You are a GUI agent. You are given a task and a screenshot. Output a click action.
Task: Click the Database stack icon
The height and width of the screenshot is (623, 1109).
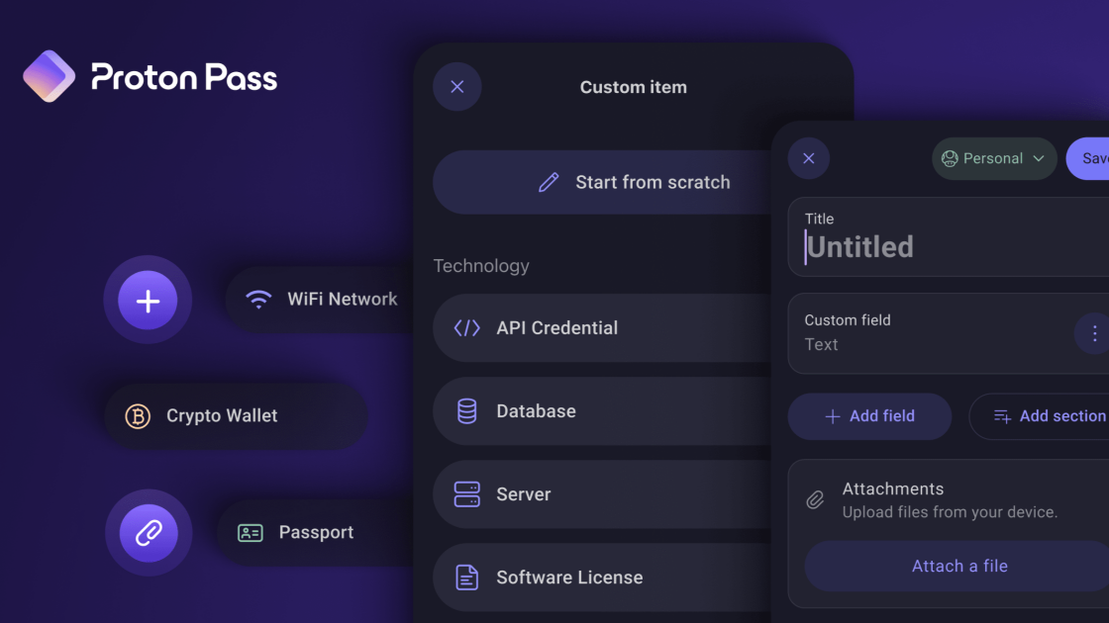click(x=466, y=411)
